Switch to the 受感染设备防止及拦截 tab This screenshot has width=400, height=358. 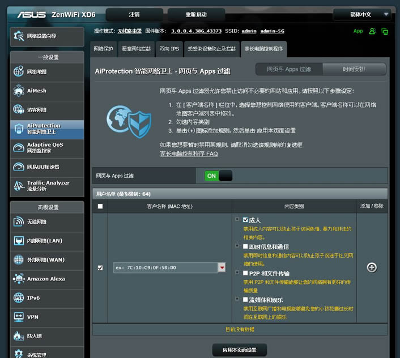212,49
